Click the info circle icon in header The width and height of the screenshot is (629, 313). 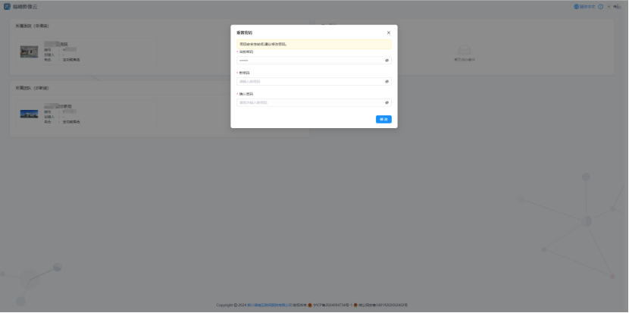coord(601,6)
